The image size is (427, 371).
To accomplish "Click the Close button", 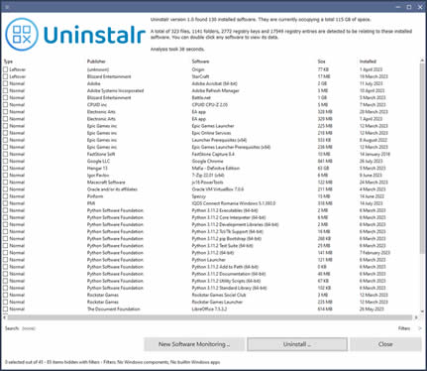I will click(385, 344).
